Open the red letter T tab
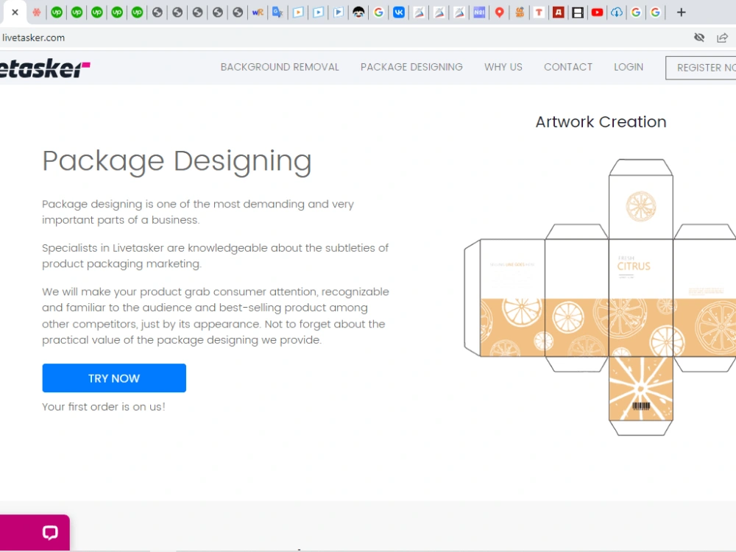This screenshot has width=736, height=552. [x=539, y=13]
